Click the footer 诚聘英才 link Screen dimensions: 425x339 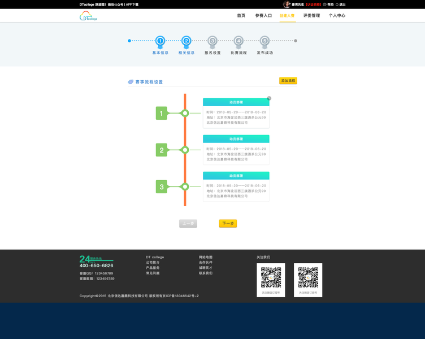tap(206, 268)
